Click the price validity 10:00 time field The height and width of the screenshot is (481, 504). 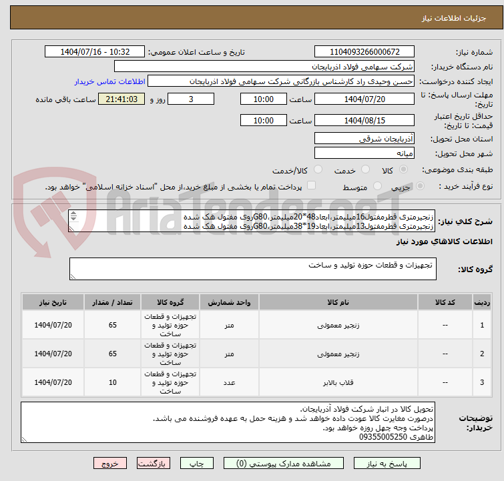click(264, 120)
